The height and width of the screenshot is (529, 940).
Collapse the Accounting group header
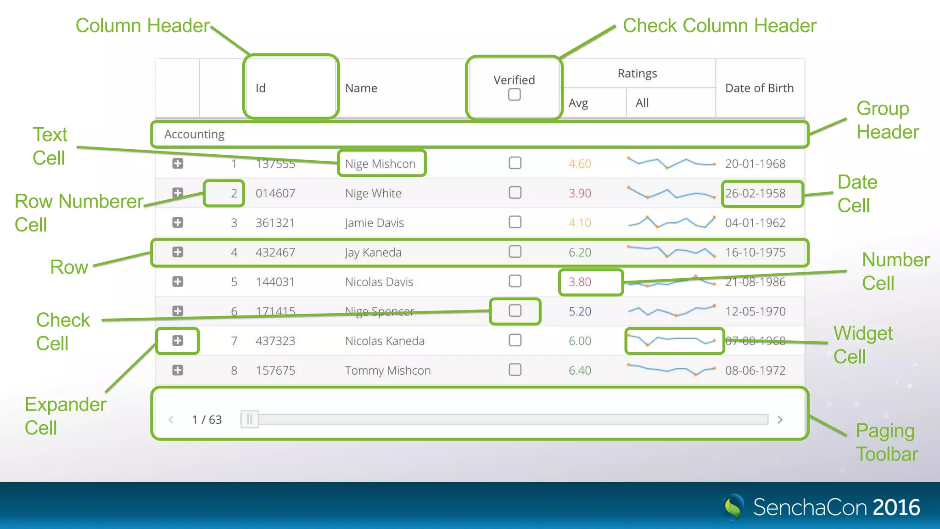480,134
